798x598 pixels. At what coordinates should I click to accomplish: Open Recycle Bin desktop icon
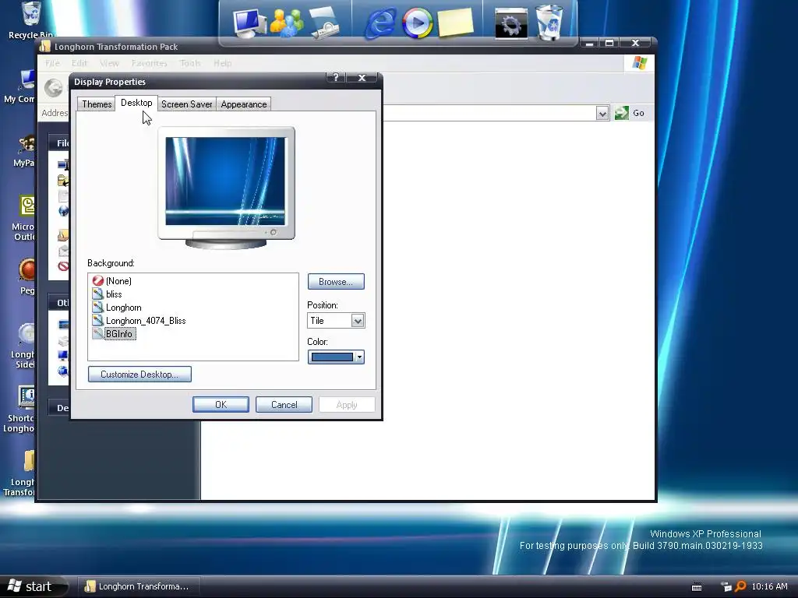[x=30, y=19]
